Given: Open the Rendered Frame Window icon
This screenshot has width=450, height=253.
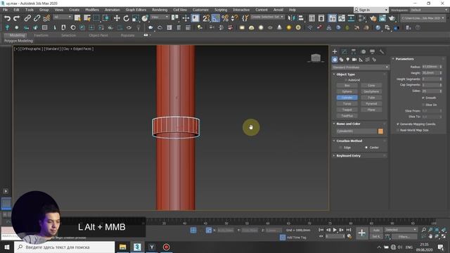Looking at the screenshot, I should pyautogui.click(x=382, y=18).
